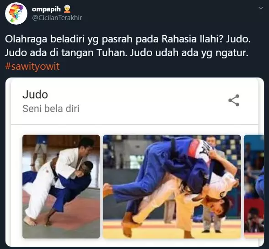This screenshot has width=269, height=249.
Task: Open ompapih's rainbow profile avatar
Action: tap(16, 13)
